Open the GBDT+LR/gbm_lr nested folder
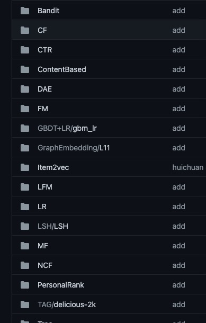This screenshot has width=206, height=323. click(67, 128)
